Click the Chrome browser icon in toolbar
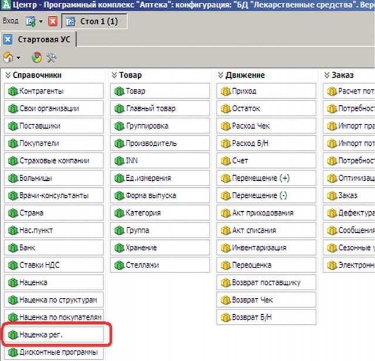 36,57
